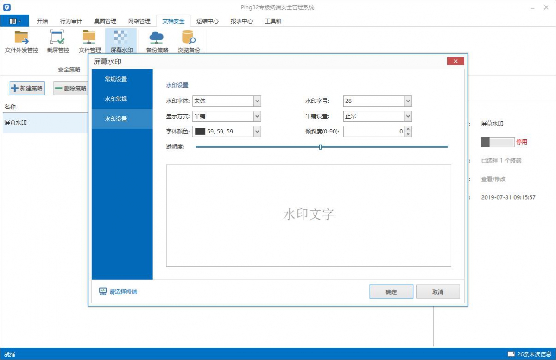The height and width of the screenshot is (360, 556).
Task: Open the 水印字号 size dropdown
Action: point(408,101)
